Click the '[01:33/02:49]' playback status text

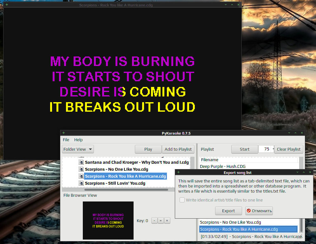coord(214,236)
